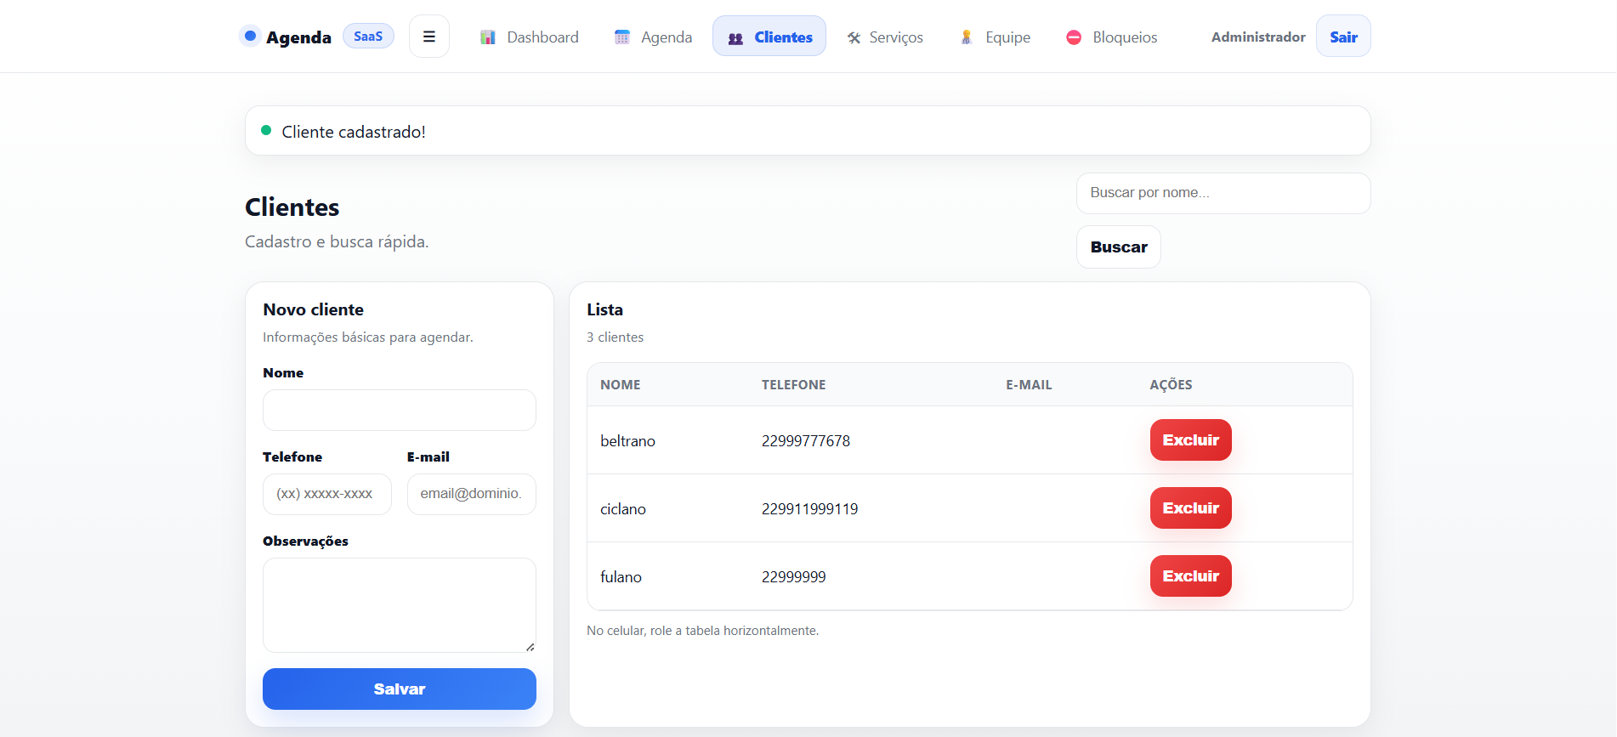
Task: Click into the Nome input field
Action: [399, 411]
